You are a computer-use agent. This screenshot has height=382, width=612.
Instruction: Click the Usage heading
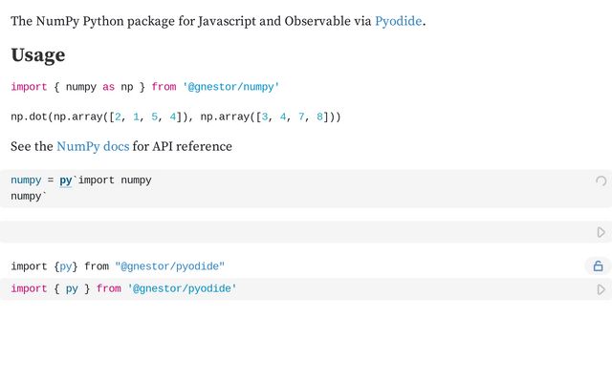(38, 55)
